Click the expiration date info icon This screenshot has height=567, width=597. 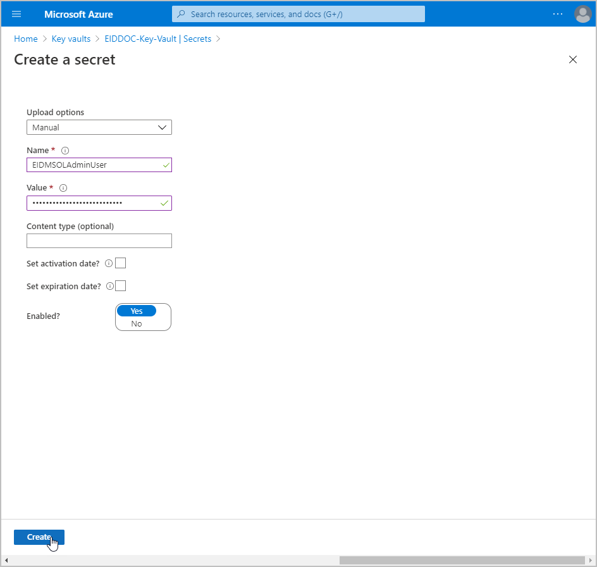coord(109,286)
